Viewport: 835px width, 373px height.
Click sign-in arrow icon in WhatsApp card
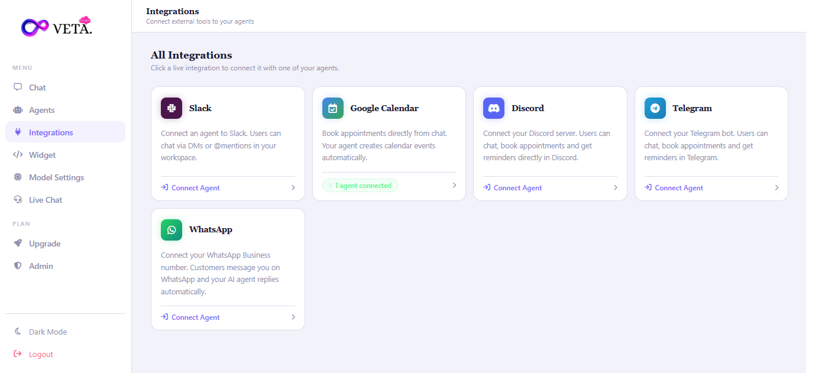(164, 317)
